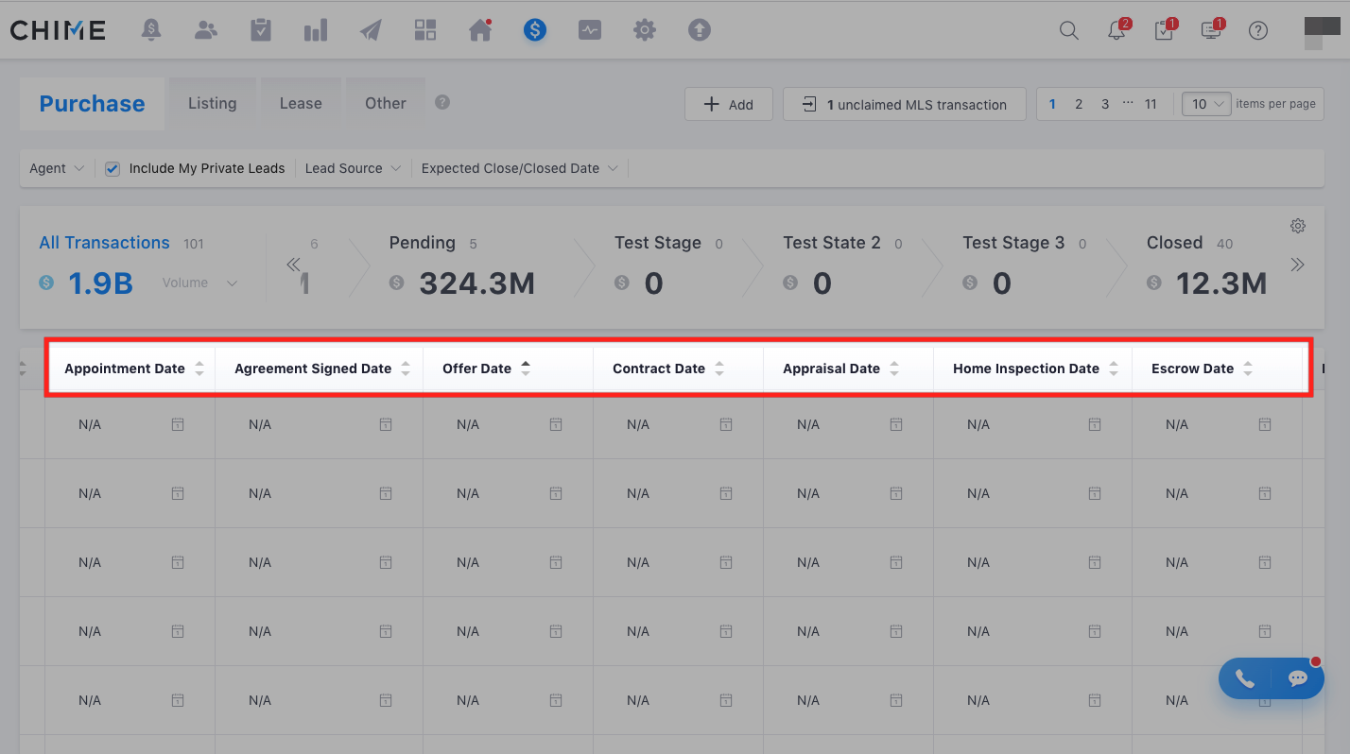Open the messages screen icon with badge
The image size is (1350, 754).
coord(1212,29)
